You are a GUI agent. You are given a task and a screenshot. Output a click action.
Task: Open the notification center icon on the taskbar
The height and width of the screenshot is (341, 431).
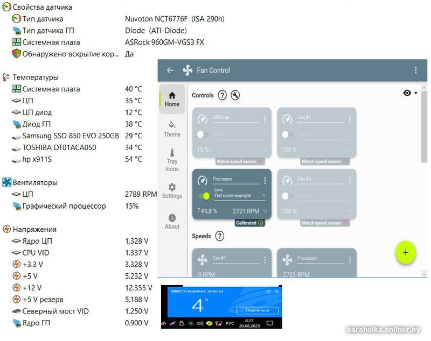point(270,323)
